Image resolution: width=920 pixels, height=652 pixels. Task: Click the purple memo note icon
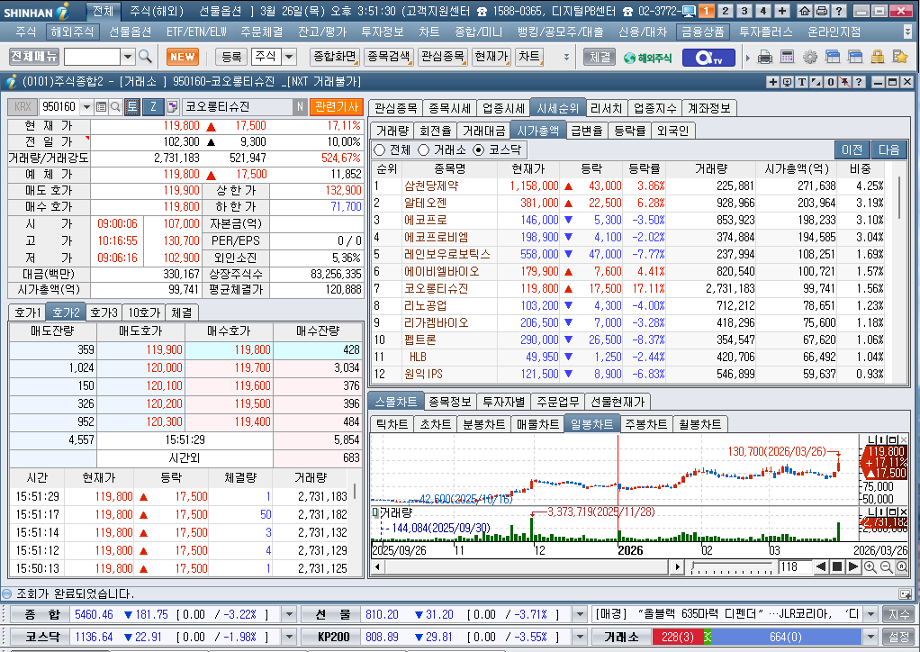(173, 107)
